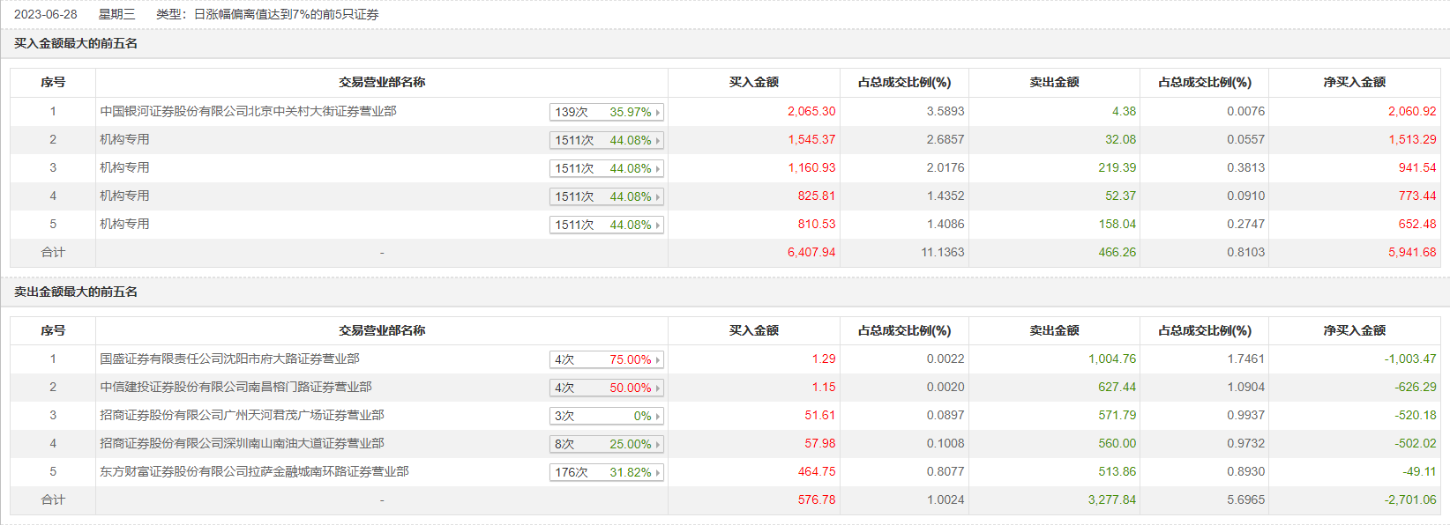The width and height of the screenshot is (1450, 525).
Task: Open 招商证券广州天河君茂广场证券营业部 link
Action: tap(242, 415)
